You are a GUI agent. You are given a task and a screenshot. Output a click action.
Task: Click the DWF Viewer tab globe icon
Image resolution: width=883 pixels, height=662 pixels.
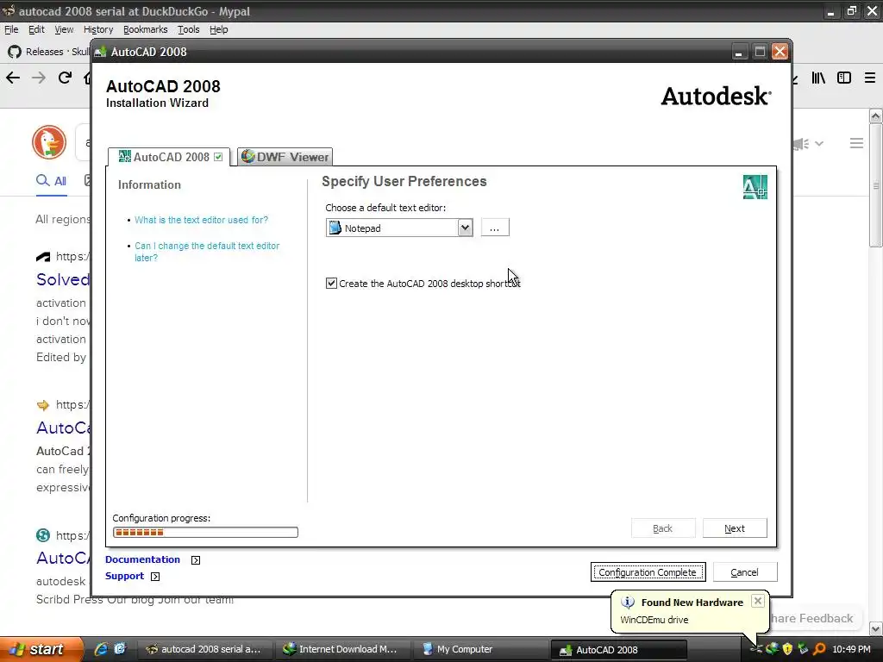(x=247, y=157)
